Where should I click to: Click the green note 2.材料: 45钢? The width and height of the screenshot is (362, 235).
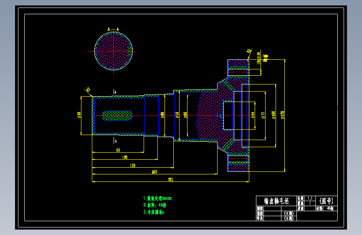click(154, 205)
